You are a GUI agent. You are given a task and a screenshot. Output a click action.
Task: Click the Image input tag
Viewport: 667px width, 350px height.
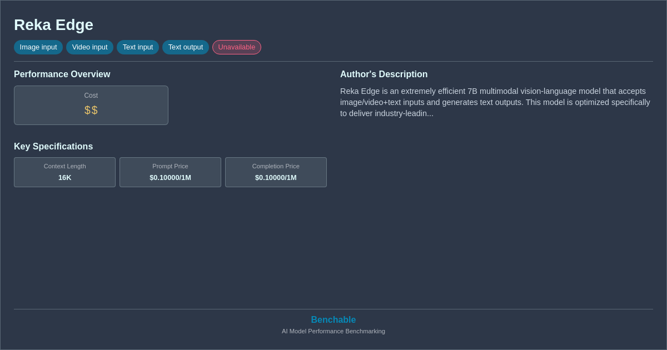coord(38,47)
